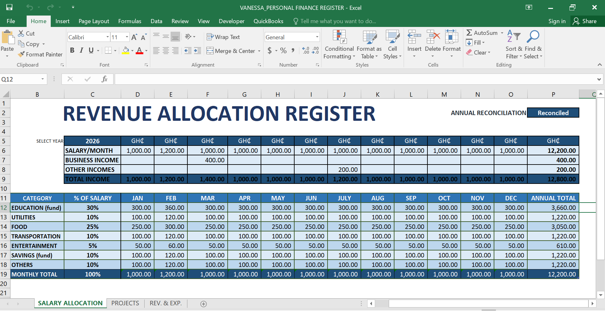Open the PROJECTS sheet tab
605x311 pixels.
(x=125, y=303)
